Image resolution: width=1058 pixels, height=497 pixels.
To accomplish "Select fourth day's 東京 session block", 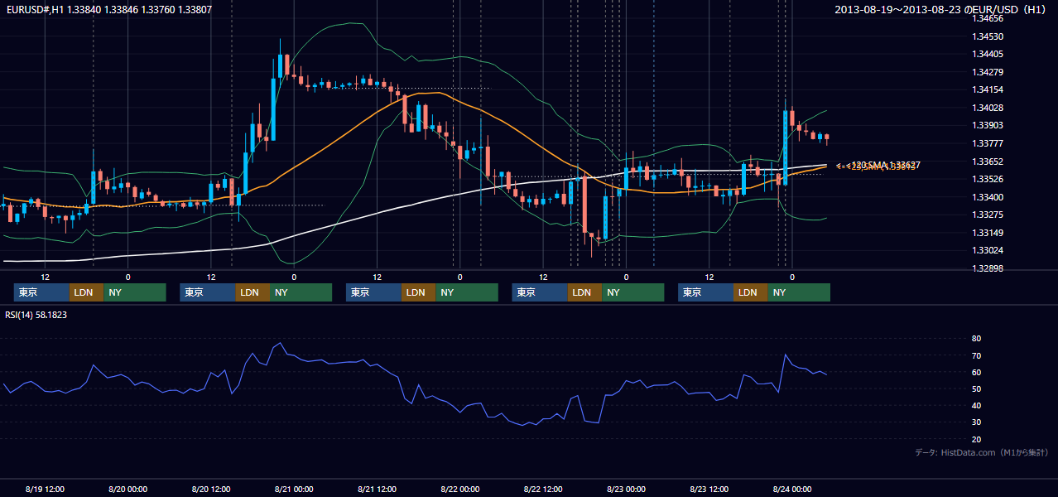I will 540,292.
